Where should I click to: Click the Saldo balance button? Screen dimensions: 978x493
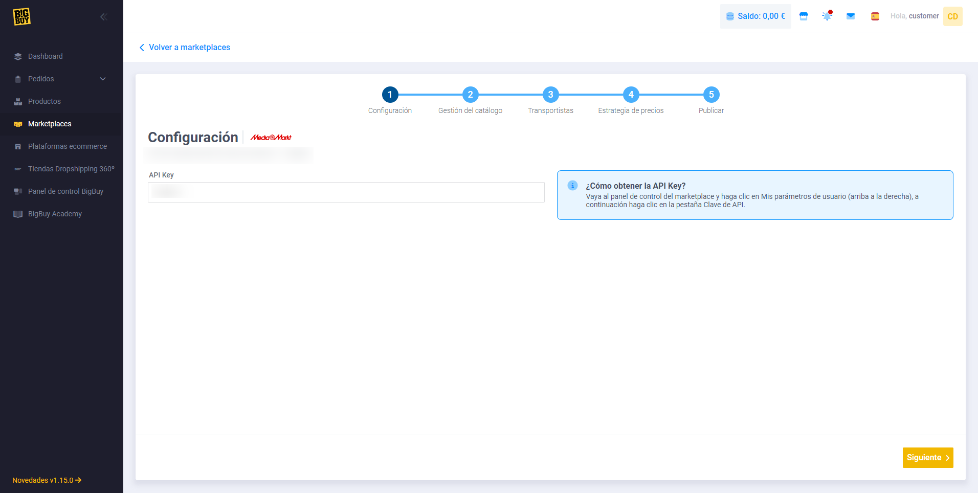point(755,16)
